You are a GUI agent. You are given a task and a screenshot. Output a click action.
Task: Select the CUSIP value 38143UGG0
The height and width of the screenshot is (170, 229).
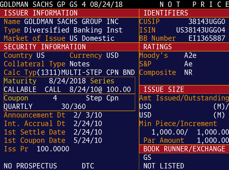[207, 22]
